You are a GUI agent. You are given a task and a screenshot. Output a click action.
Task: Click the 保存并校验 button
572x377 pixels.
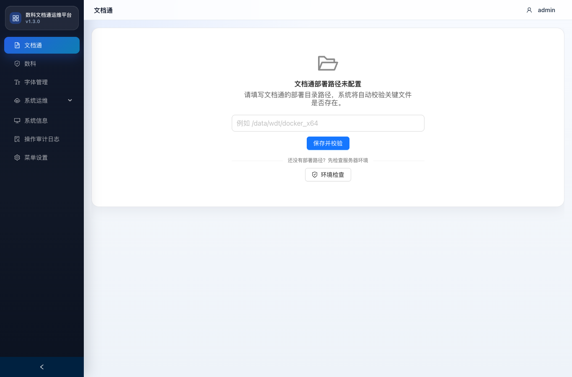328,143
